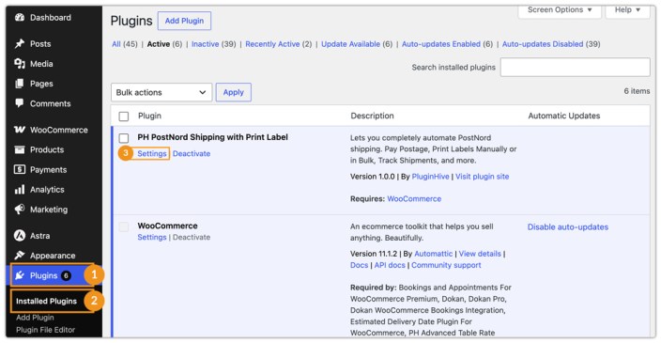This screenshot has width=661, height=343.
Task: Open WooCommerce link under Requires
Action: pyautogui.click(x=414, y=198)
